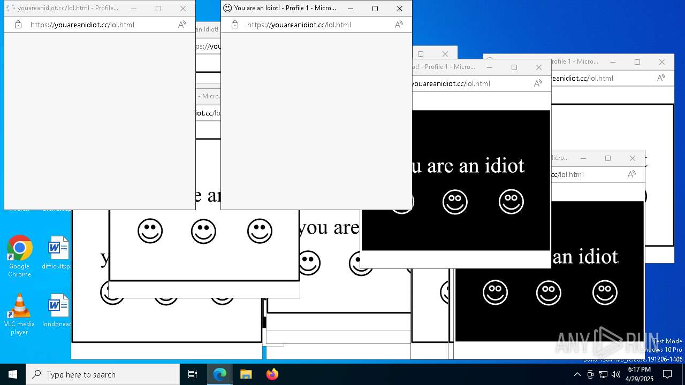Minimize the small popup showing 'cc/lol.html'
The width and height of the screenshot is (685, 385).
583,158
